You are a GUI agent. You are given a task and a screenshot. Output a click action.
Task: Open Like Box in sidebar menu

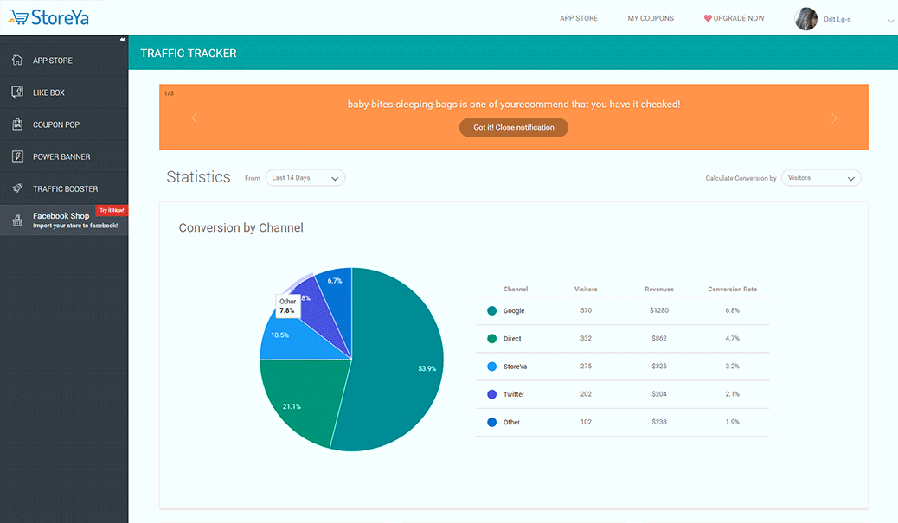point(64,92)
